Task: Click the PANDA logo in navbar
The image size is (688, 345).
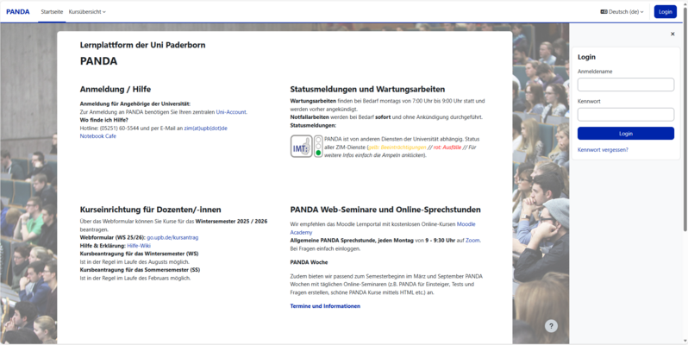Action: point(18,12)
